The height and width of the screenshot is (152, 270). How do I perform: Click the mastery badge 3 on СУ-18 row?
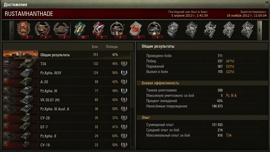coord(124,145)
